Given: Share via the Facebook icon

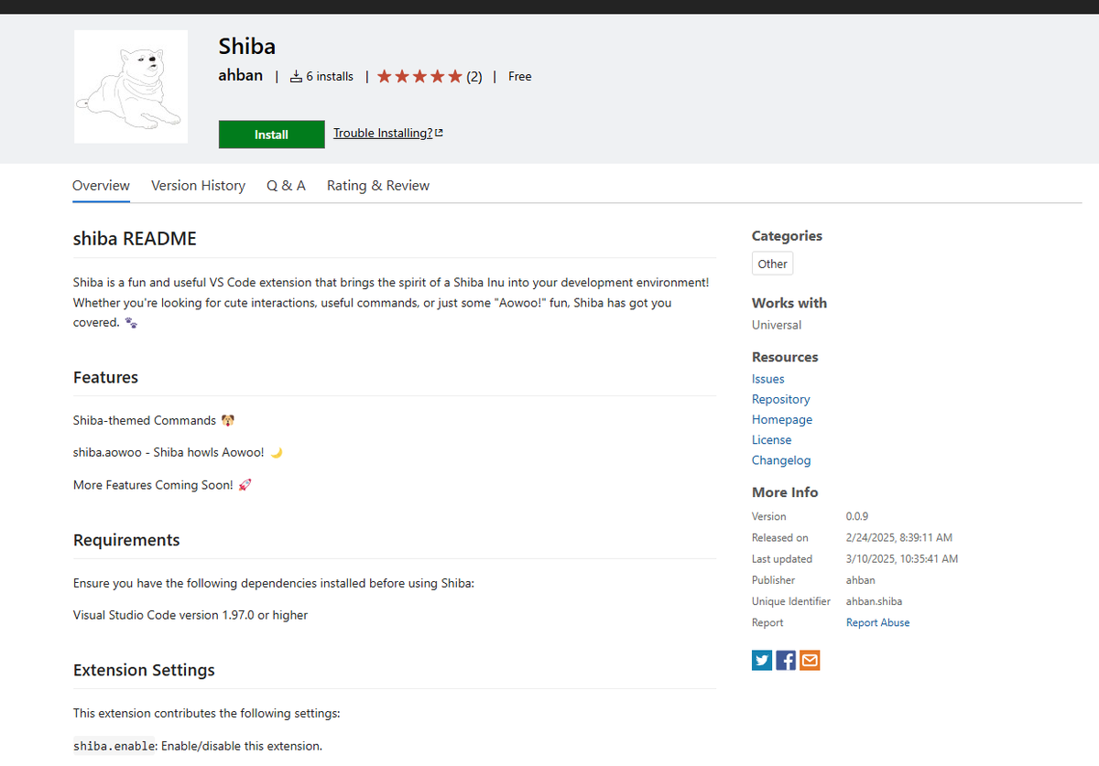Looking at the screenshot, I should [x=786, y=660].
